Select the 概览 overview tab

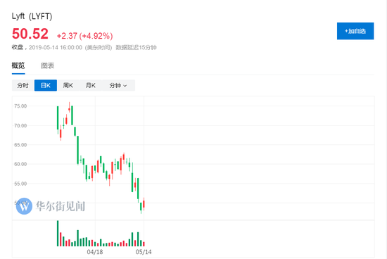click(x=18, y=65)
